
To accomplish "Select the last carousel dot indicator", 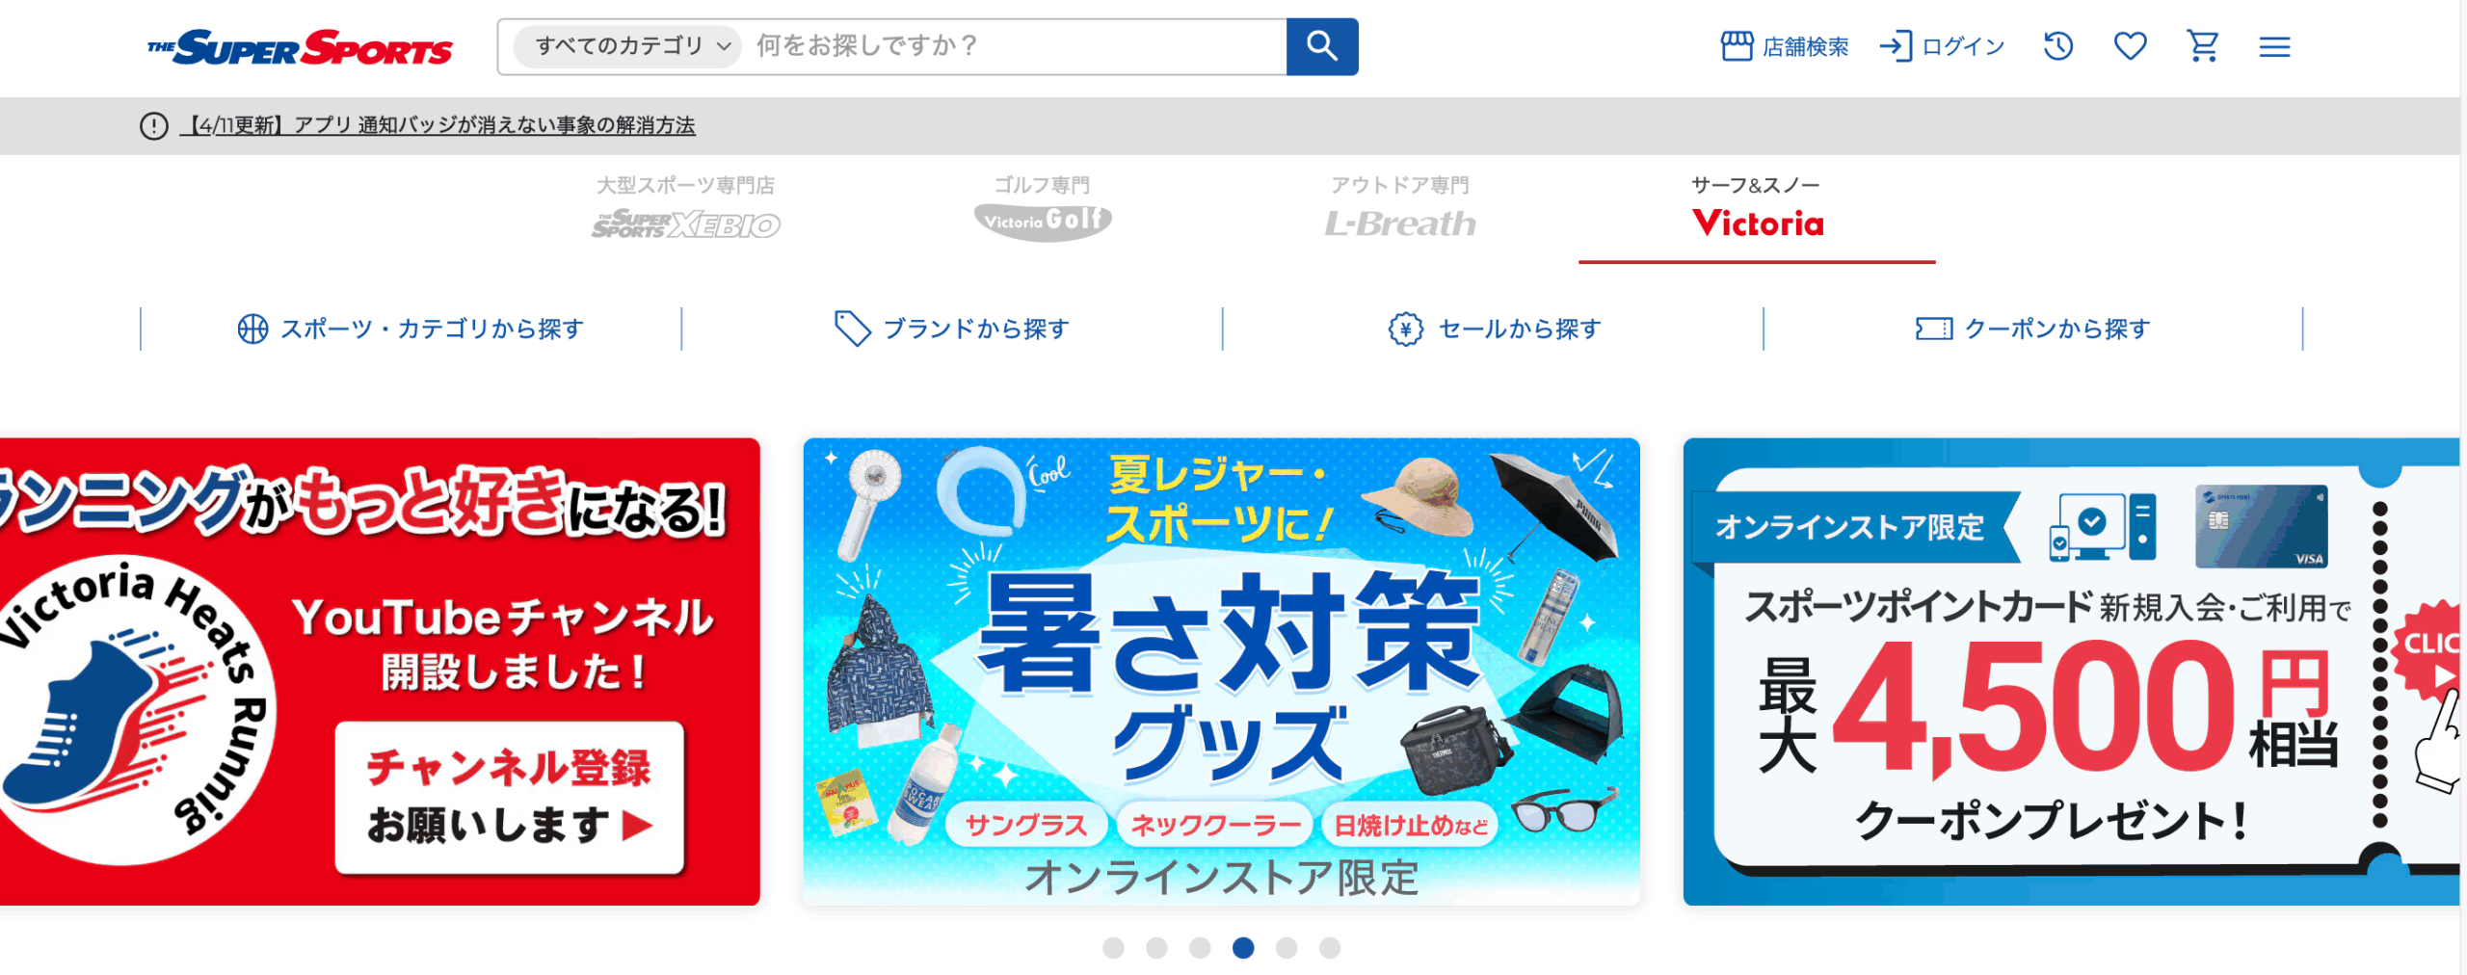I will tap(1330, 948).
